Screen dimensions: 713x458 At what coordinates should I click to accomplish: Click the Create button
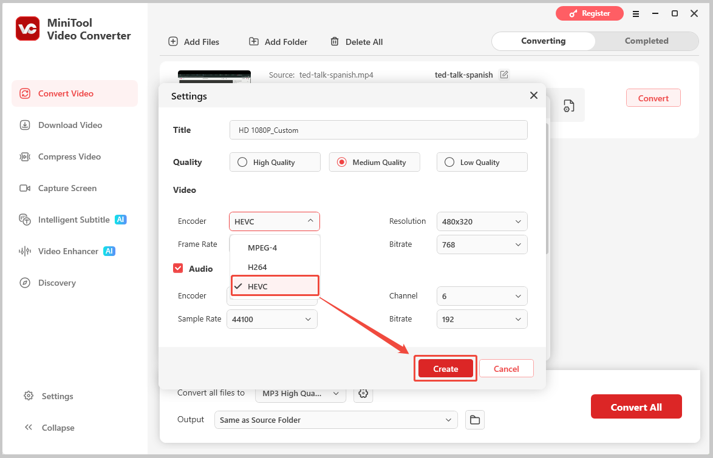point(446,368)
